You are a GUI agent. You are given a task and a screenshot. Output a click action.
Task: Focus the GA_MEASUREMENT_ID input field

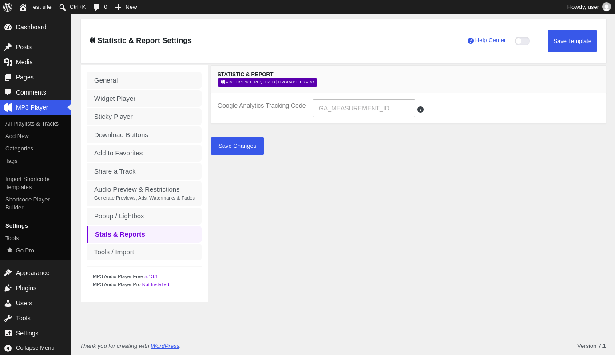[x=364, y=108]
